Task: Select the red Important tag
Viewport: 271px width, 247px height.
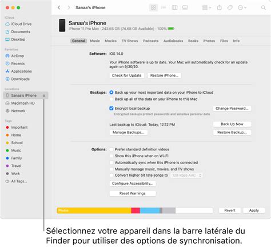Action: (17, 128)
